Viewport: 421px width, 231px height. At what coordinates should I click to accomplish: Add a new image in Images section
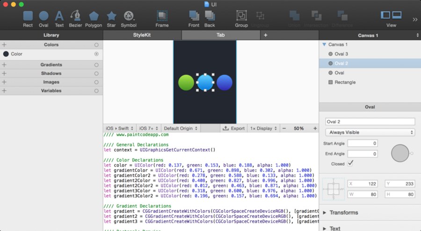tap(4, 82)
